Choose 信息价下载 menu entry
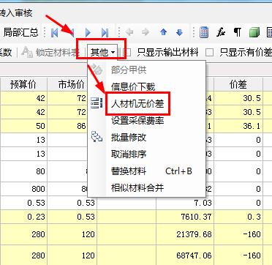This screenshot has width=272, height=265. click(147, 86)
